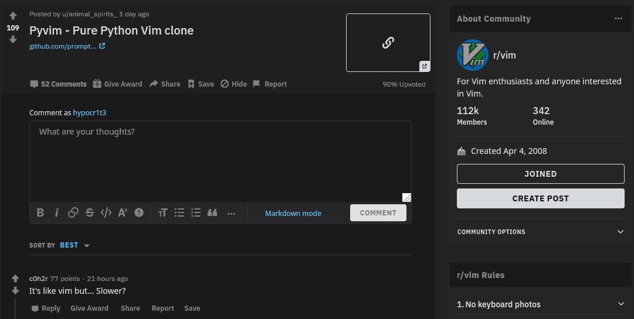
Task: Click Created Apr 4, 2008 text
Action: click(x=508, y=151)
